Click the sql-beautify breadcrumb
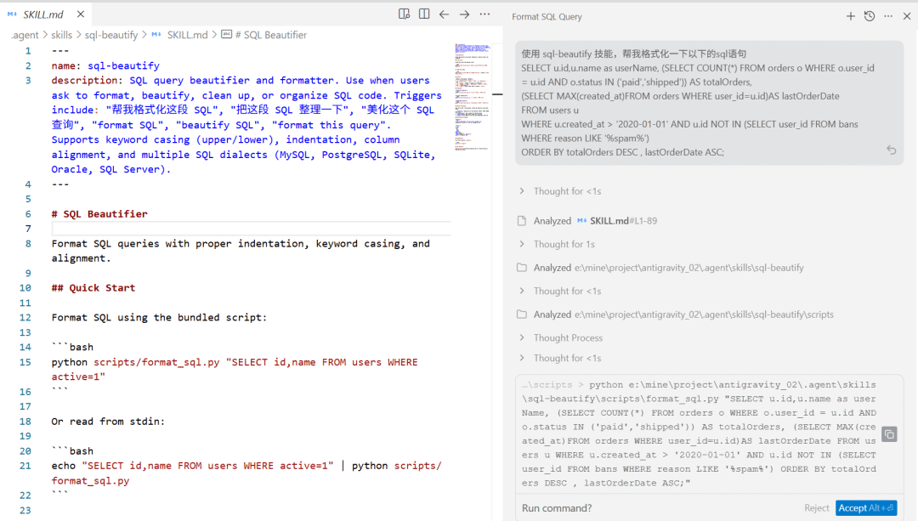Screen dimensions: 918x521 click(111, 35)
